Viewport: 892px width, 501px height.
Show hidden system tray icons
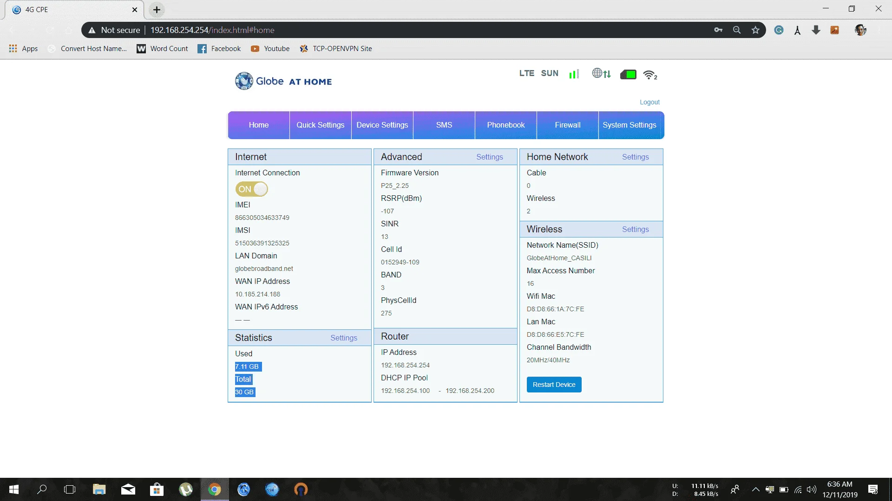coord(755,489)
